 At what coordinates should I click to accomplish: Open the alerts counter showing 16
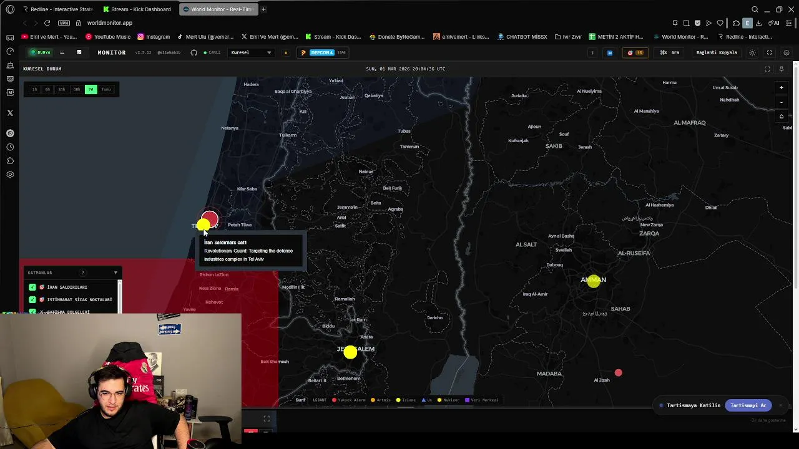[x=635, y=52]
